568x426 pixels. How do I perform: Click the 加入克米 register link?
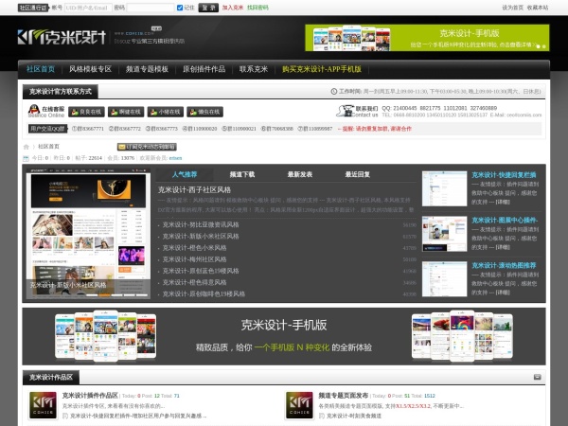[x=233, y=8]
